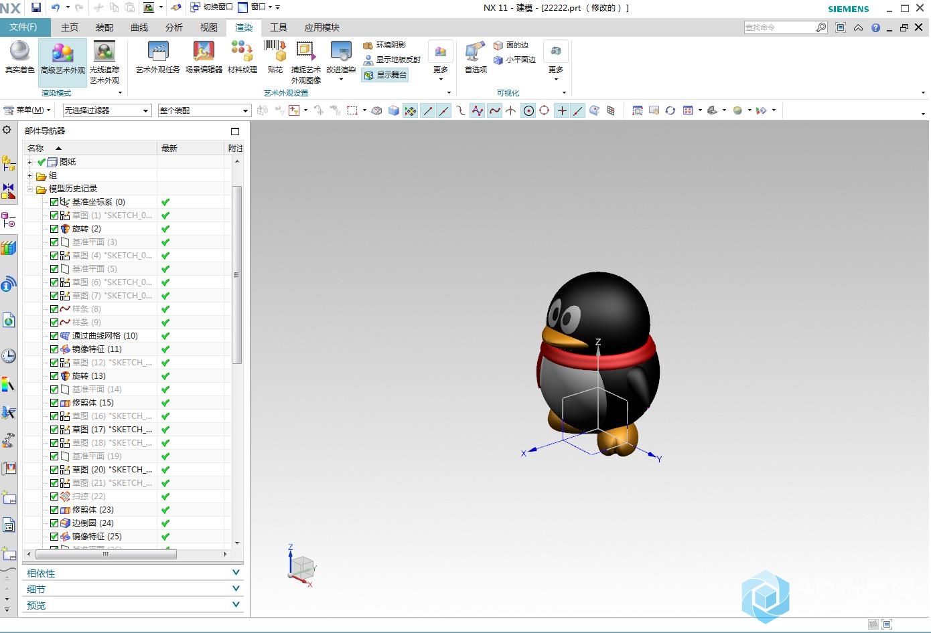The image size is (931, 633).
Task: Click the view triad cube in viewport
Action: [x=301, y=567]
